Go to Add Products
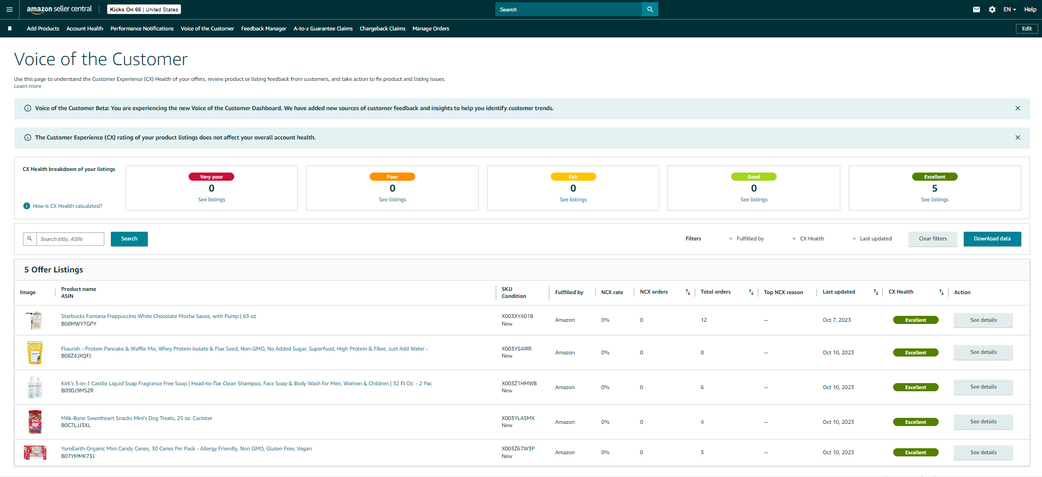 click(43, 29)
